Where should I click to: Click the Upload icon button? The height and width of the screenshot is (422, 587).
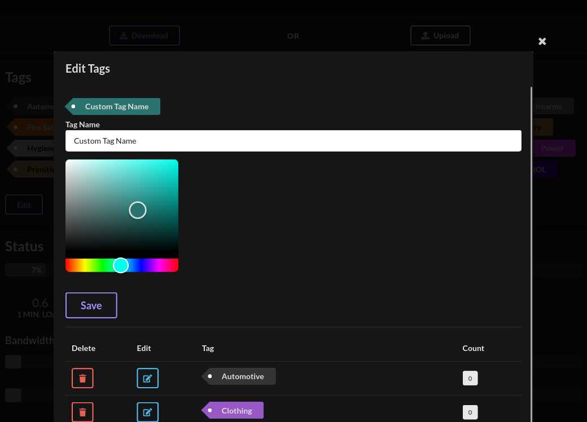440,35
